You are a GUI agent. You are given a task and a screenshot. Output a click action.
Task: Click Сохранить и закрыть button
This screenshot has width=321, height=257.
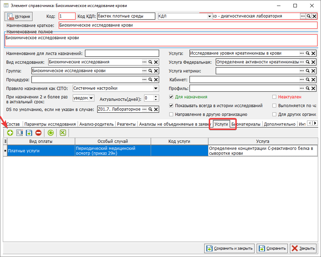(229, 248)
